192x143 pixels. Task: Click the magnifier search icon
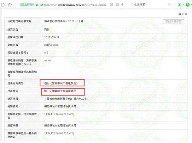point(169,5)
